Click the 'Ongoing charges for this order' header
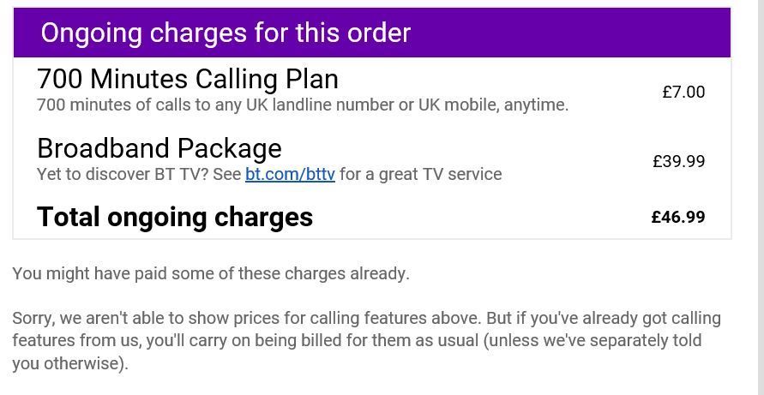This screenshot has height=395, width=764. [x=226, y=33]
